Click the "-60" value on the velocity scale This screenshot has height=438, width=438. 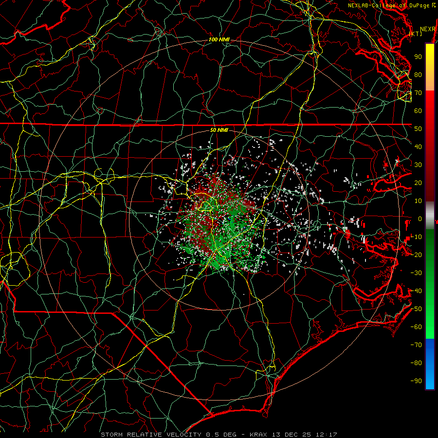416,327
